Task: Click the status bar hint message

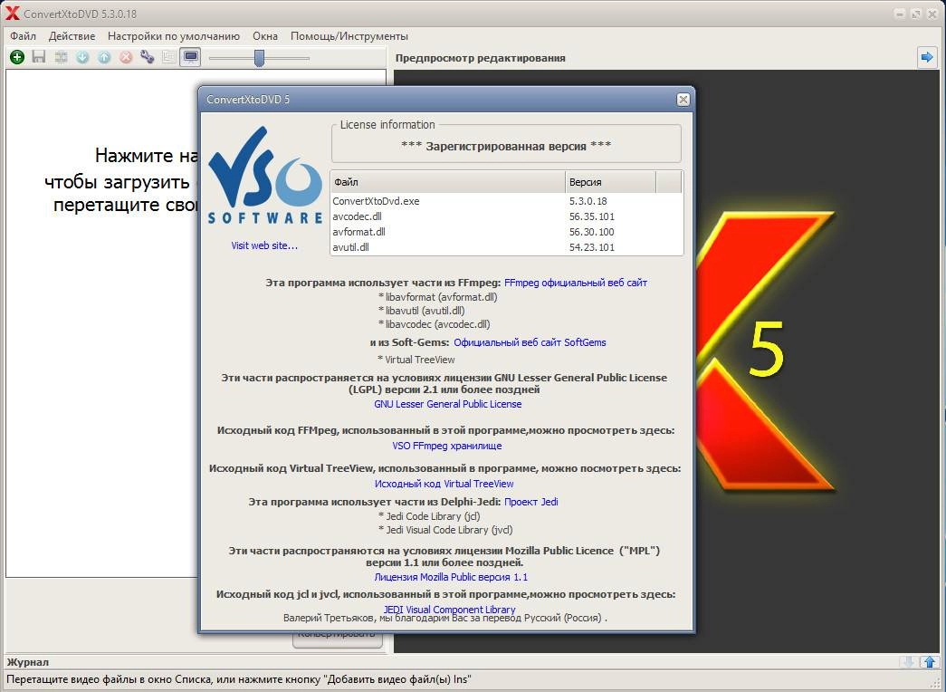Action: [238, 679]
